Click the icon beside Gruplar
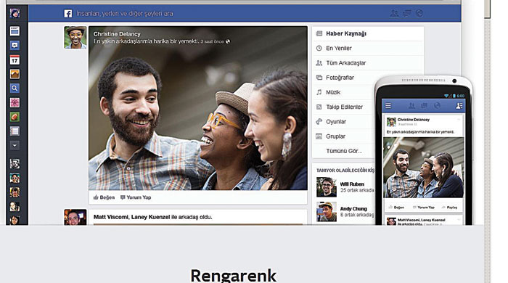This screenshot has width=508, height=283. 319,136
